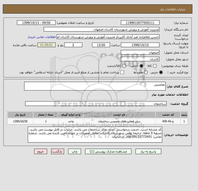The image size is (198, 191).
Task: Click the نام خدمت column header
Action: pyautogui.click(x=119, y=115)
